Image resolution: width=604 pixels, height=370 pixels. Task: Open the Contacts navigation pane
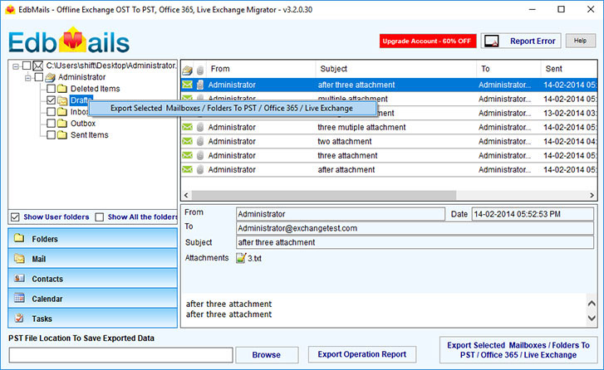[92, 279]
